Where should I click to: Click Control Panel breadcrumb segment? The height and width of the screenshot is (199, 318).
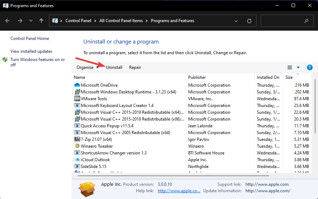(x=78, y=21)
